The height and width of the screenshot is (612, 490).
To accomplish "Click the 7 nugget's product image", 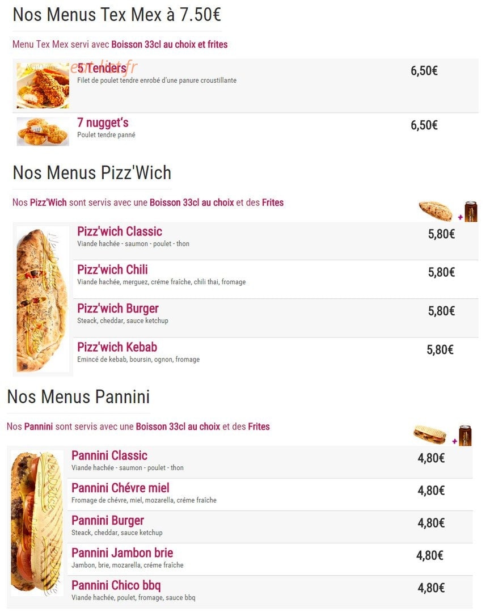I will point(43,132).
